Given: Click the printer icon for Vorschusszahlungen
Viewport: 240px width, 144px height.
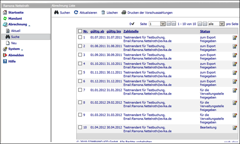Looking at the screenshot, I should coord(124,12).
